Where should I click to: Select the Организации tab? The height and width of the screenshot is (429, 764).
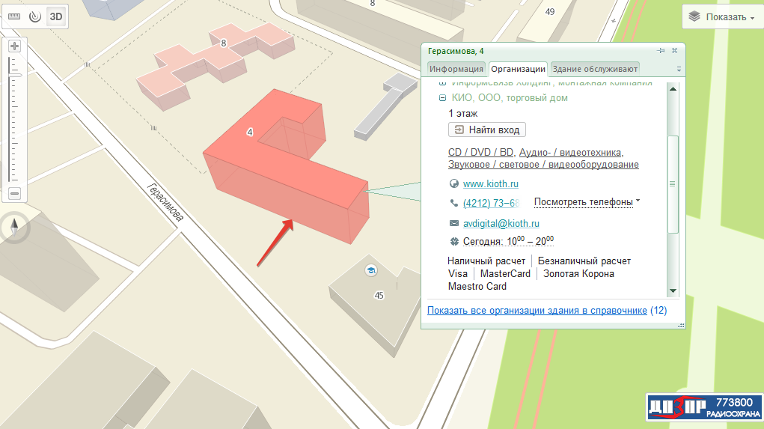point(518,69)
